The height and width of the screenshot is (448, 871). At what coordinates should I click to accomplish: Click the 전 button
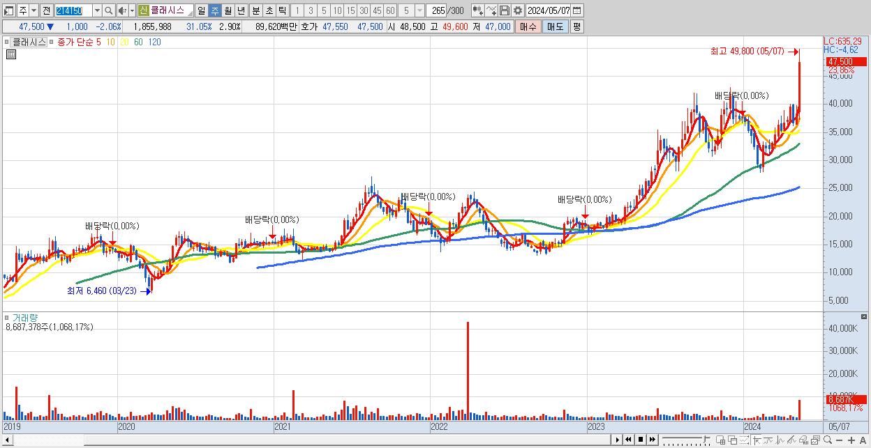[x=46, y=10]
